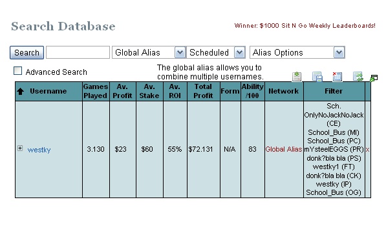Enable the Advanced Search checkbox

click(x=17, y=71)
